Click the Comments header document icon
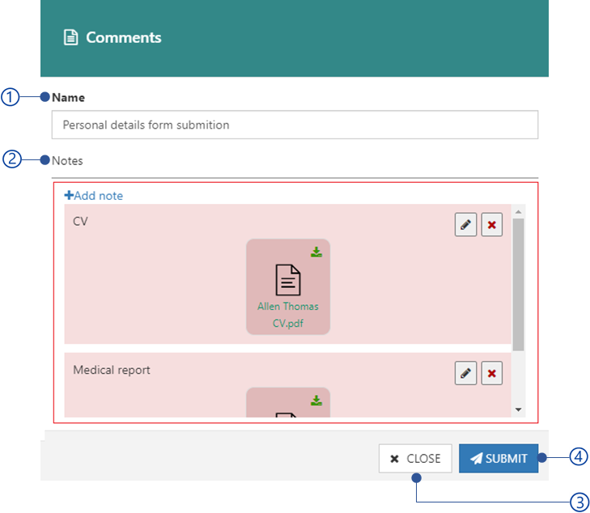 (x=71, y=37)
